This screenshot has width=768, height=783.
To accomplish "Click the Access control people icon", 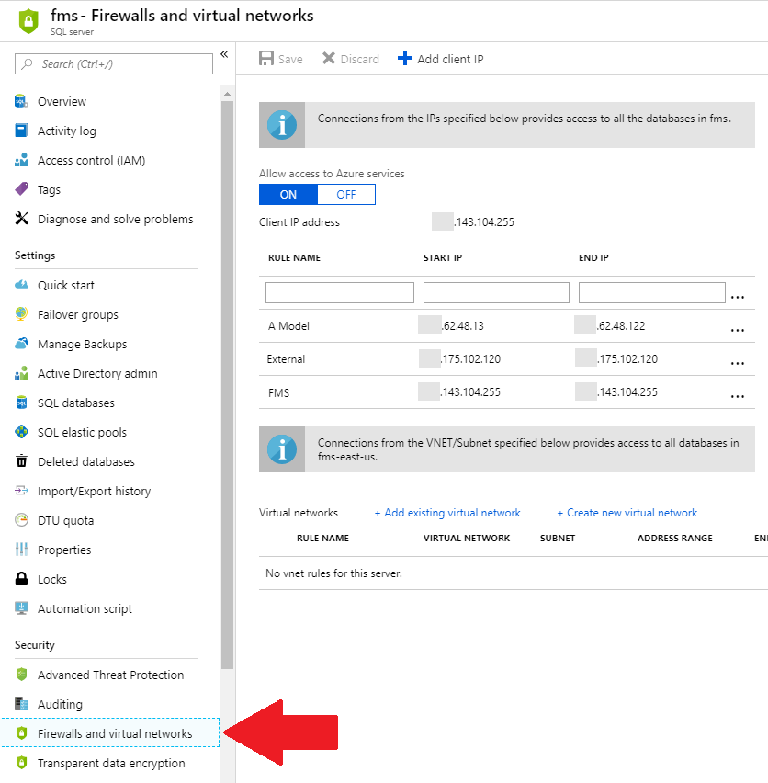I will tap(21, 160).
